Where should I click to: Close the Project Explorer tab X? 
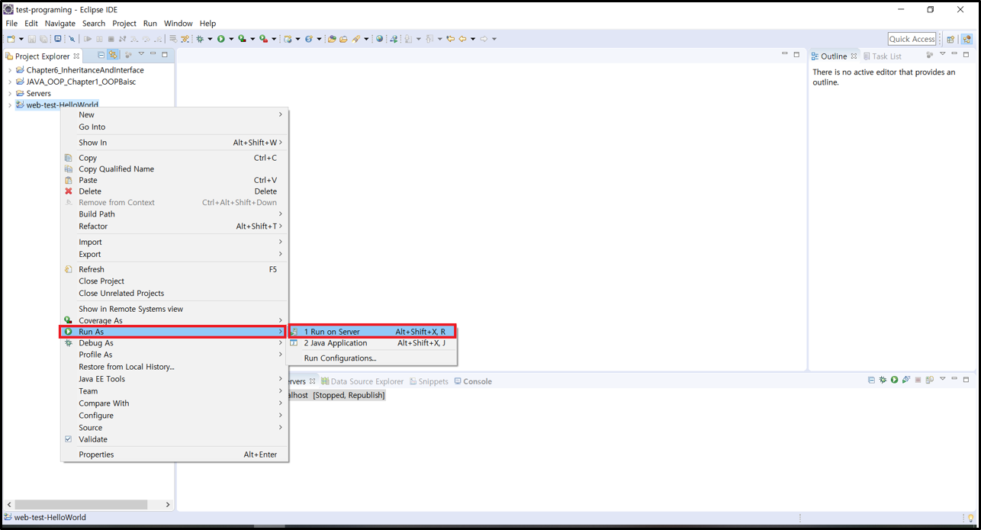pyautogui.click(x=76, y=56)
